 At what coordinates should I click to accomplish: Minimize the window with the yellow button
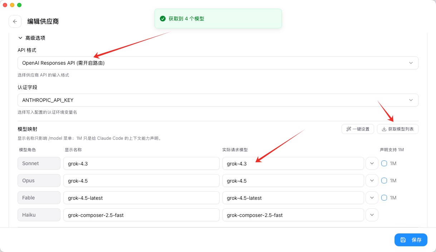[x=12, y=5]
